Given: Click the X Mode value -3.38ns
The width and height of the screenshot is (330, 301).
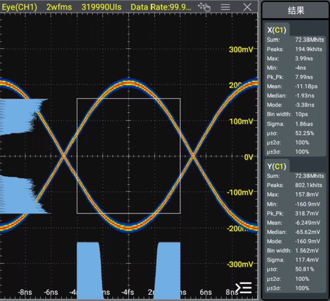Looking at the screenshot, I should click(x=304, y=105).
